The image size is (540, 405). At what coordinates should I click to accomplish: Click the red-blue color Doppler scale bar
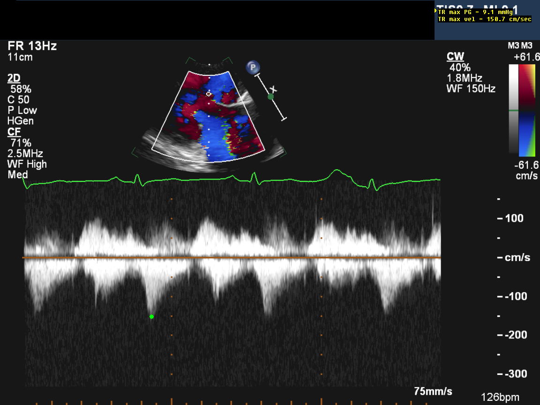point(528,110)
